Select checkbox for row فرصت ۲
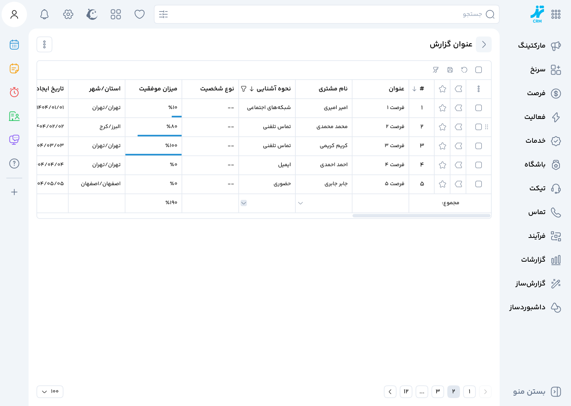 pyautogui.click(x=479, y=127)
